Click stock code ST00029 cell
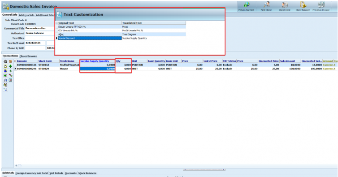Image resolution: width=338 pixels, height=177 pixels. pyautogui.click(x=48, y=69)
